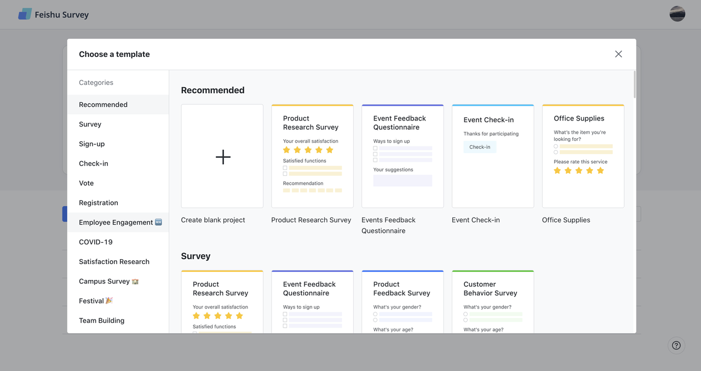The image size is (701, 371).
Task: Open the Feishu Survey logo
Action: coord(53,15)
